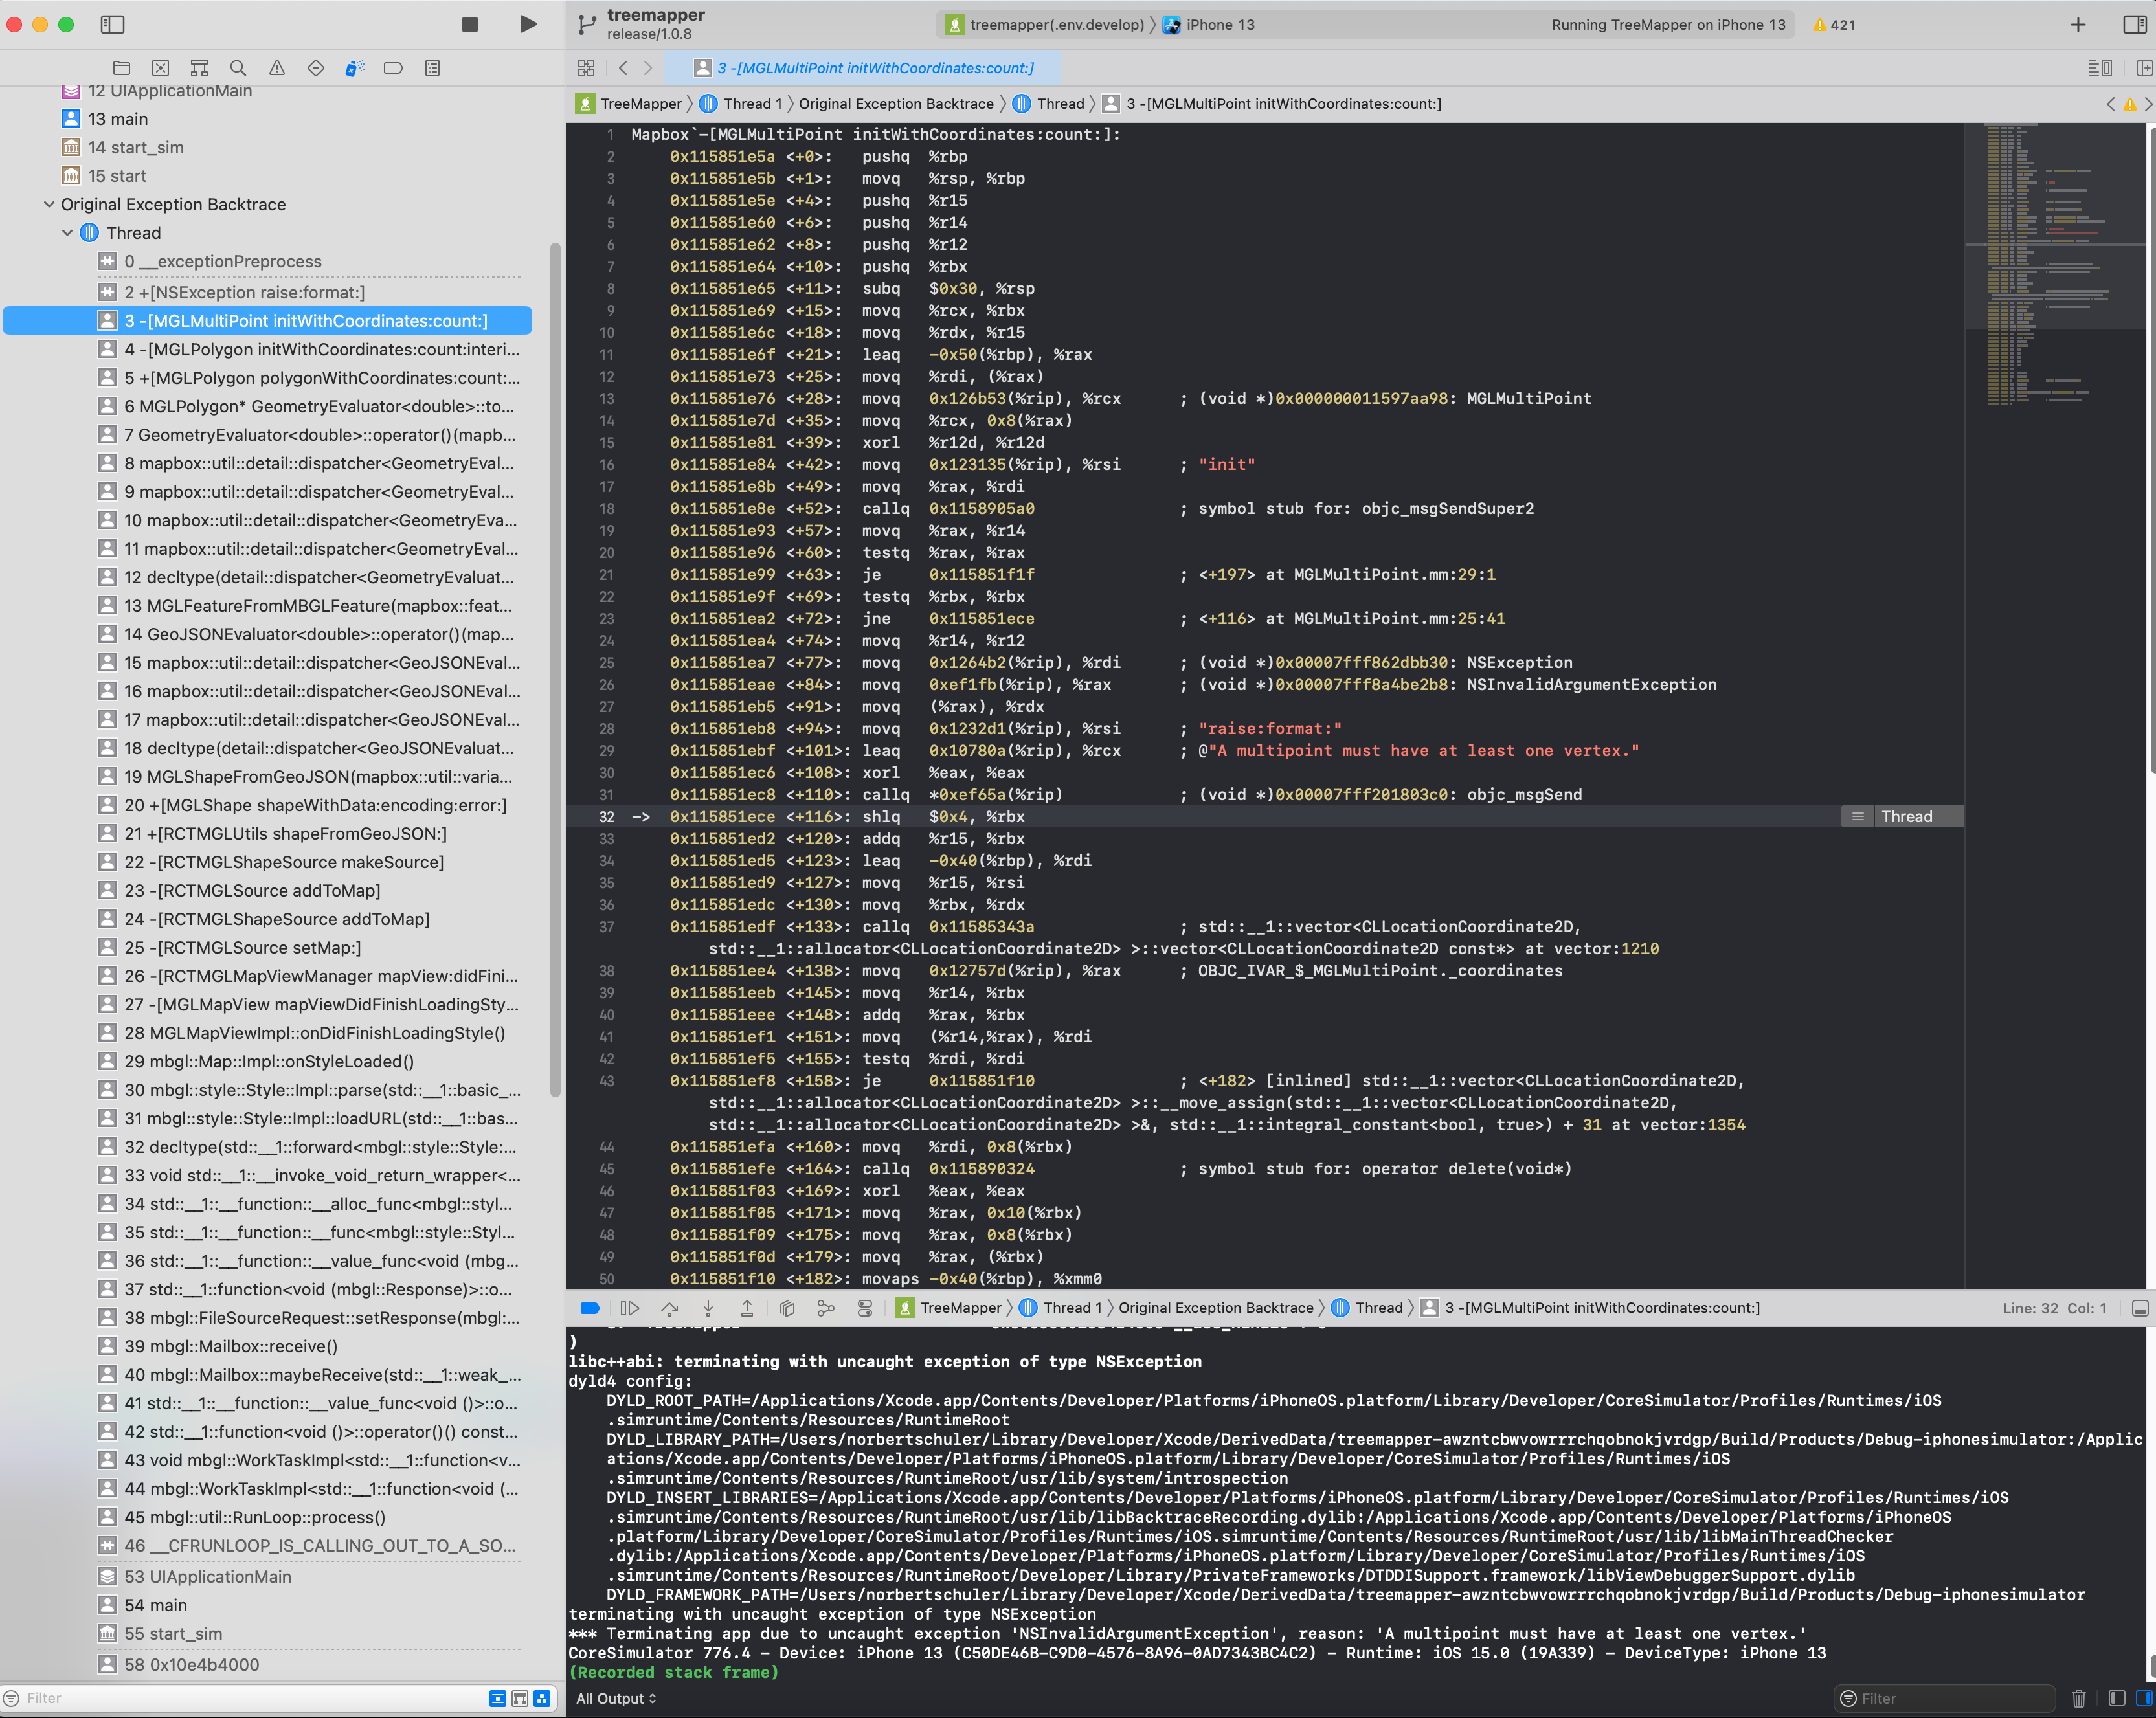Open the Breakpoint navigator tag icon
Image resolution: width=2156 pixels, height=1718 pixels.
[393, 68]
